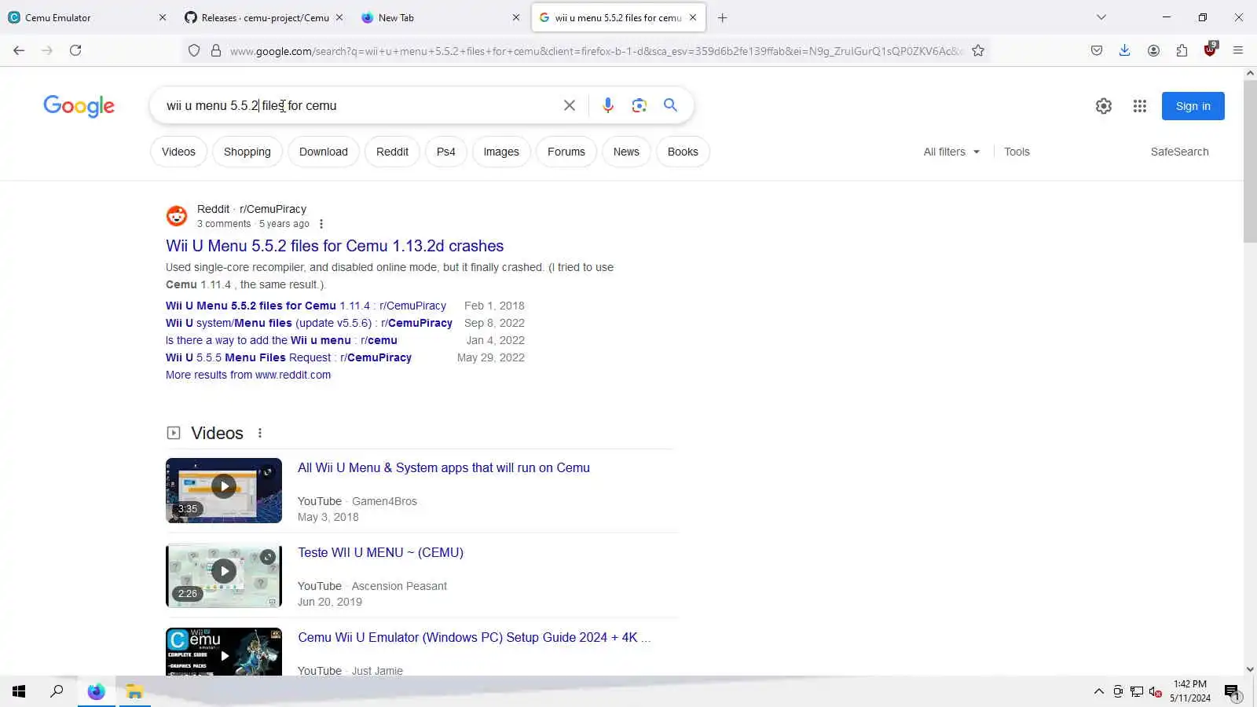Close the New Tab tab
This screenshot has width=1257, height=707.
[516, 17]
